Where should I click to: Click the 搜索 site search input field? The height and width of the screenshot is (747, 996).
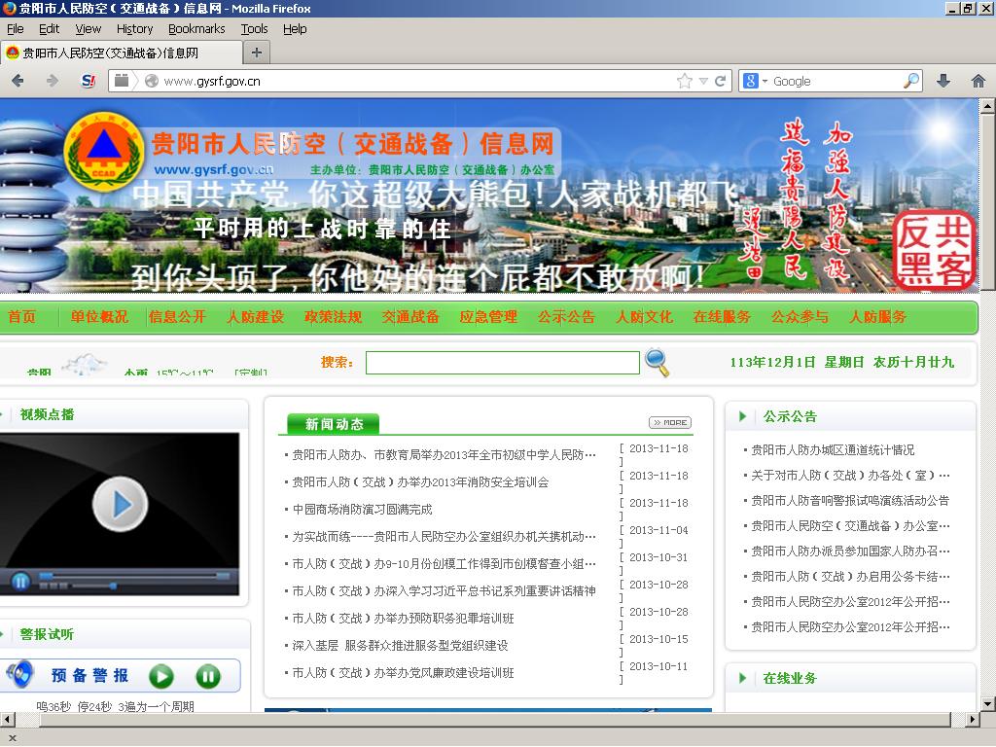point(503,363)
